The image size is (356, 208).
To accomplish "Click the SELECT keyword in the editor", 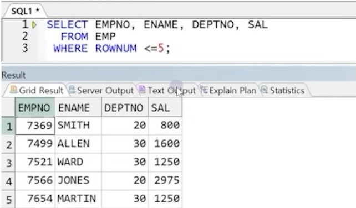I will (x=67, y=25).
